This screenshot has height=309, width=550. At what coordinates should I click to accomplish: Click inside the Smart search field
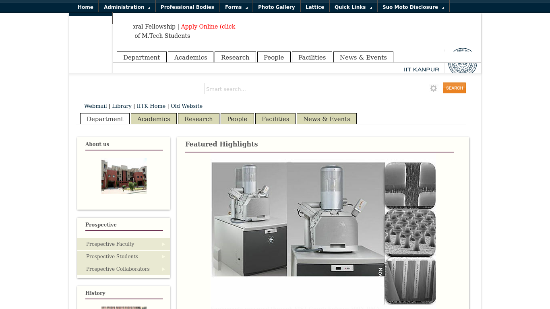314,89
